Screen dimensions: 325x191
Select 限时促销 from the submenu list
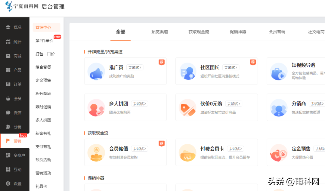[x=43, y=107]
